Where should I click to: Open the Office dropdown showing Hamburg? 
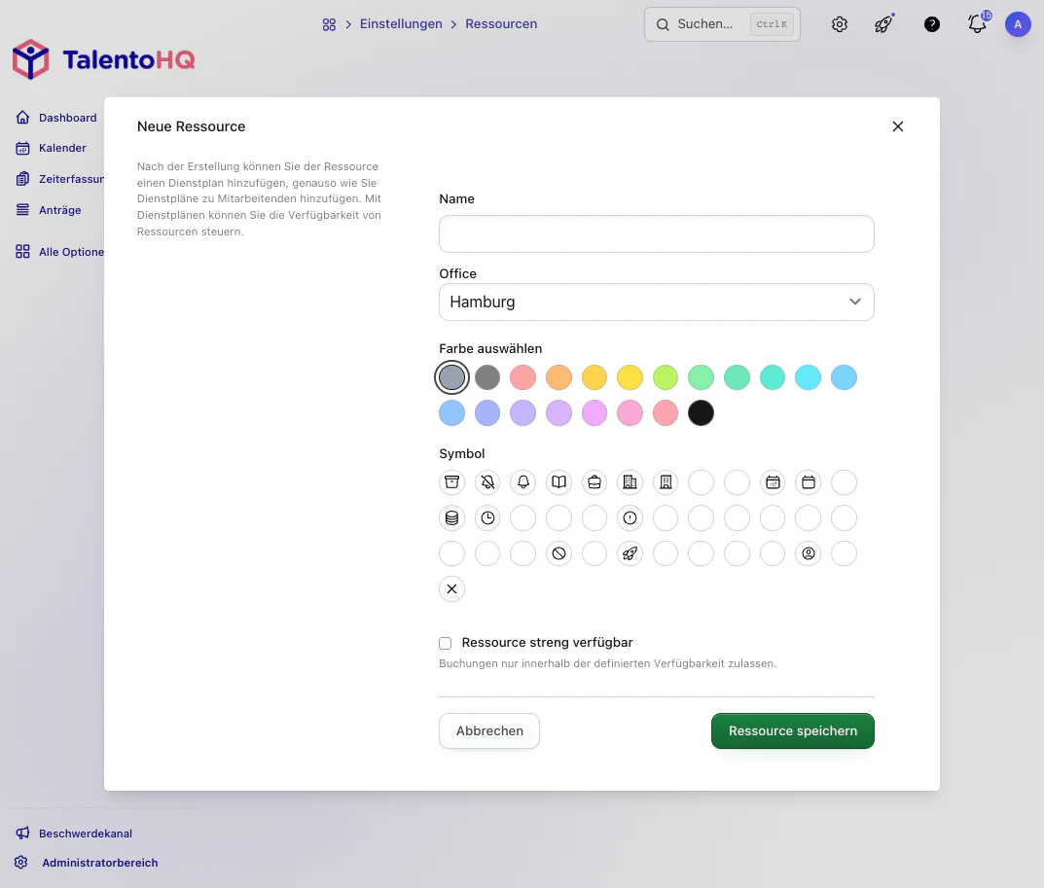(656, 302)
